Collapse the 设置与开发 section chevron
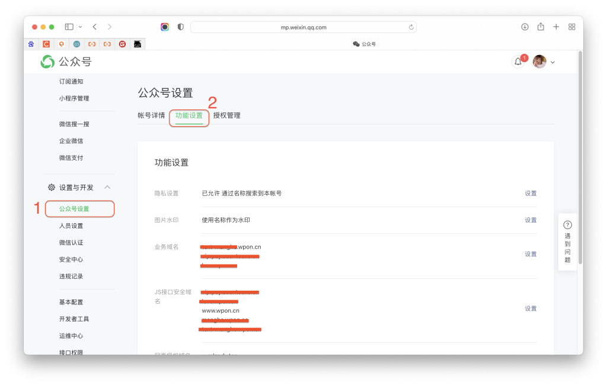The image size is (607, 386). coord(107,187)
